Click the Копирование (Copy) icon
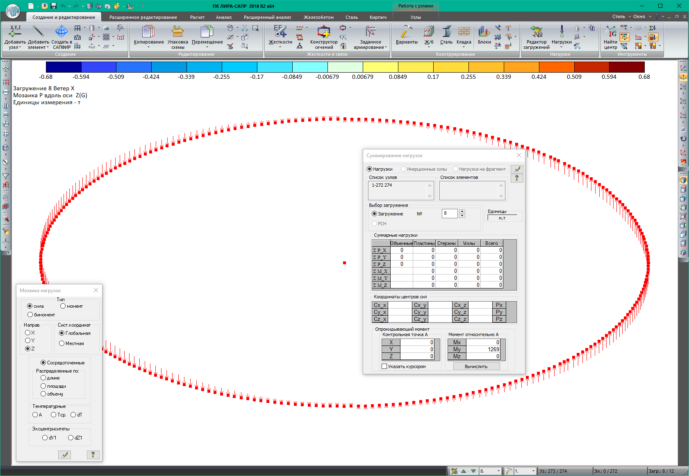 coord(148,32)
